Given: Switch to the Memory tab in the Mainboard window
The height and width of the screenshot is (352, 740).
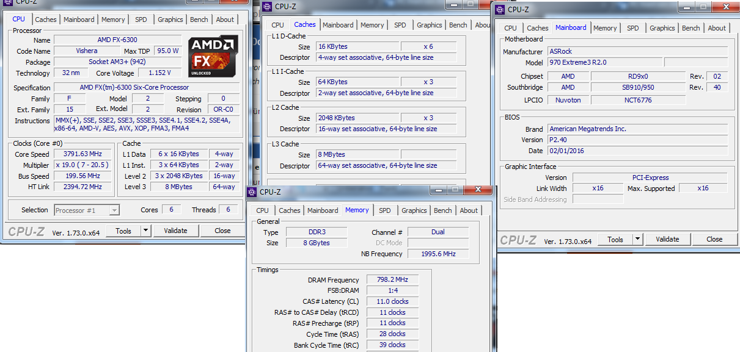Looking at the screenshot, I should (x=605, y=28).
